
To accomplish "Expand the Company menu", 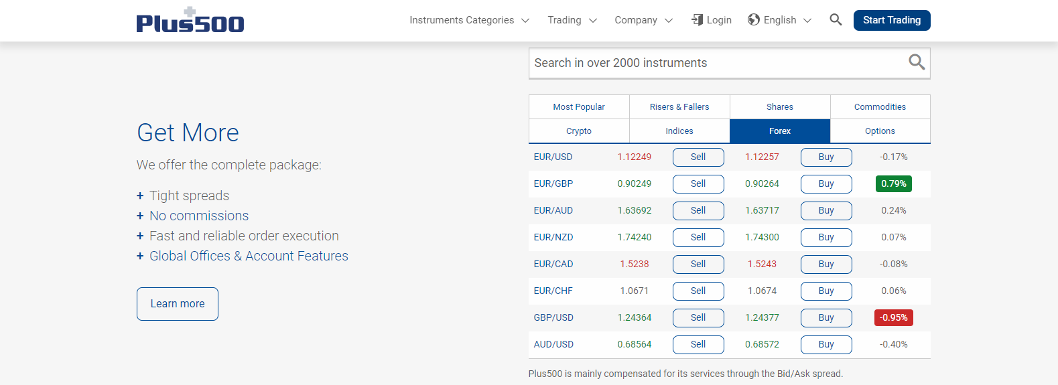I will pyautogui.click(x=643, y=20).
